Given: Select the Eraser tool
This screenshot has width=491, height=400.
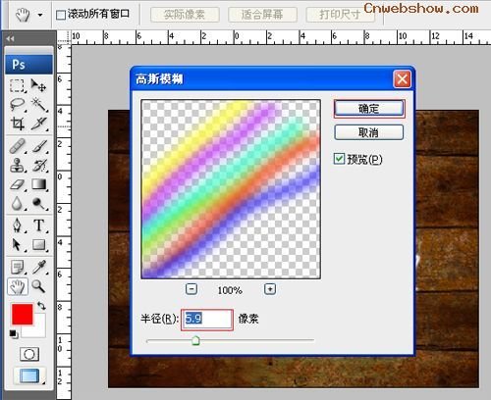Looking at the screenshot, I should (x=17, y=184).
